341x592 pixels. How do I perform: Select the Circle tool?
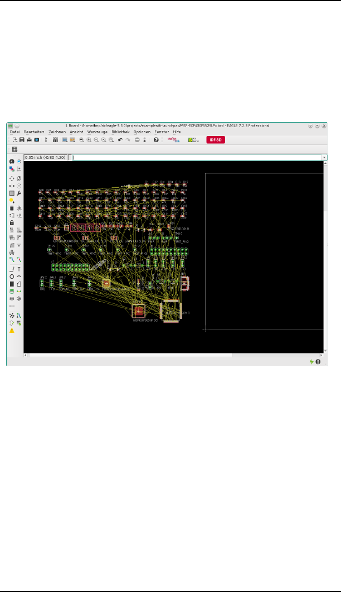(12, 276)
